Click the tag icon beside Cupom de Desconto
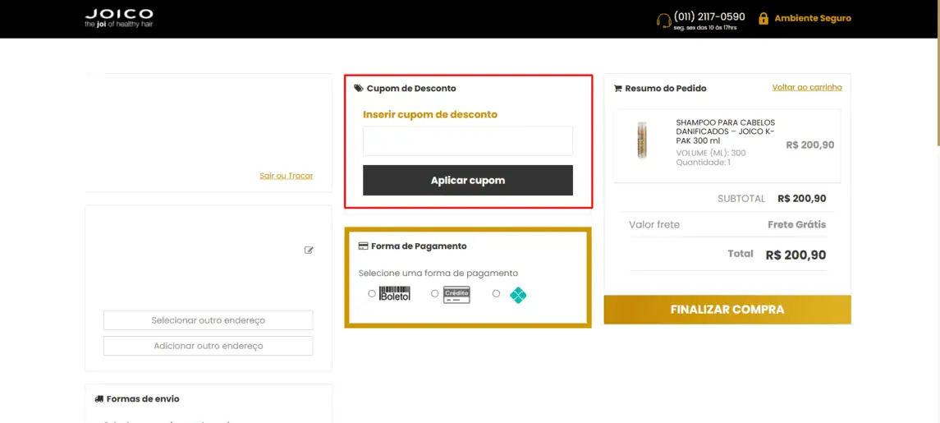 [359, 88]
